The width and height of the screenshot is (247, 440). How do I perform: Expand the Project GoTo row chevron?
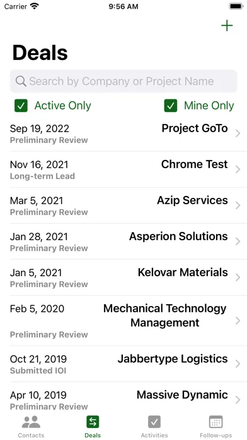[x=238, y=133]
